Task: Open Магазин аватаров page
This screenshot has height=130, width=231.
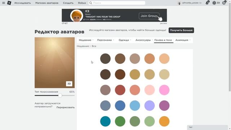Action: point(47,3)
